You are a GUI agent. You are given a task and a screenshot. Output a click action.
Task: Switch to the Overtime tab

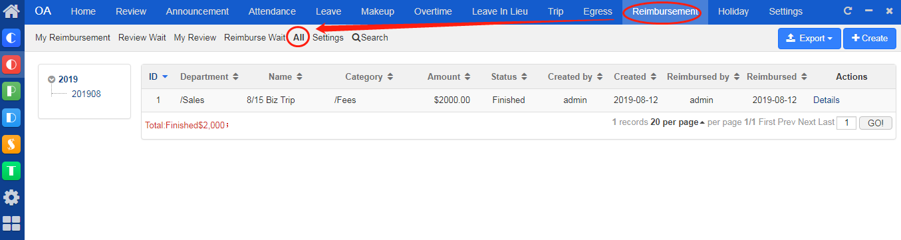[433, 11]
